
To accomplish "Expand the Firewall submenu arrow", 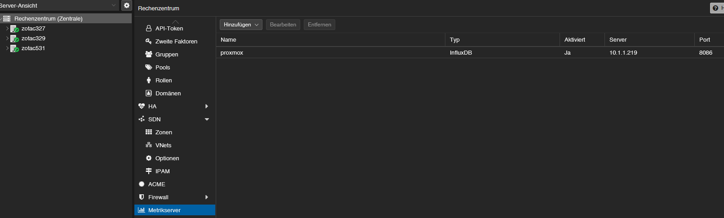I will 207,197.
